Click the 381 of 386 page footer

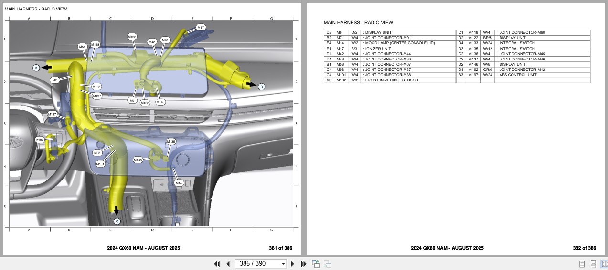281,248
